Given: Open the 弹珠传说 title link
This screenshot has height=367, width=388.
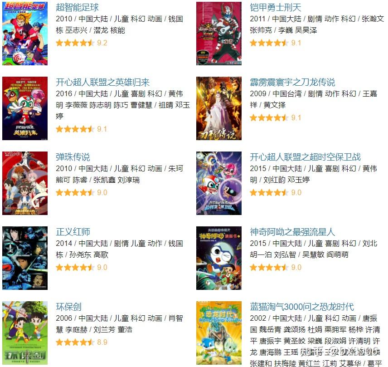Looking at the screenshot, I should (73, 157).
